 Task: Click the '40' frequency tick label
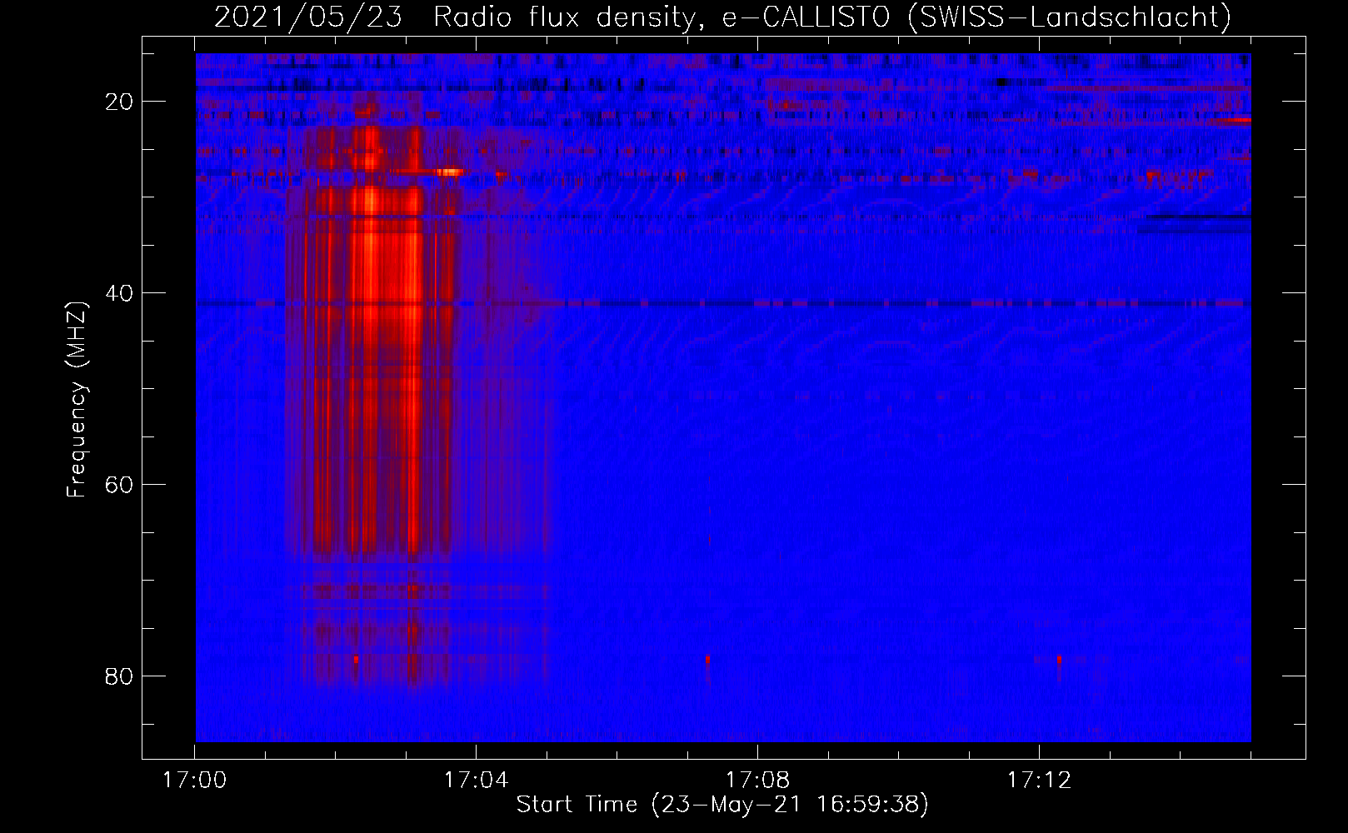(120, 293)
